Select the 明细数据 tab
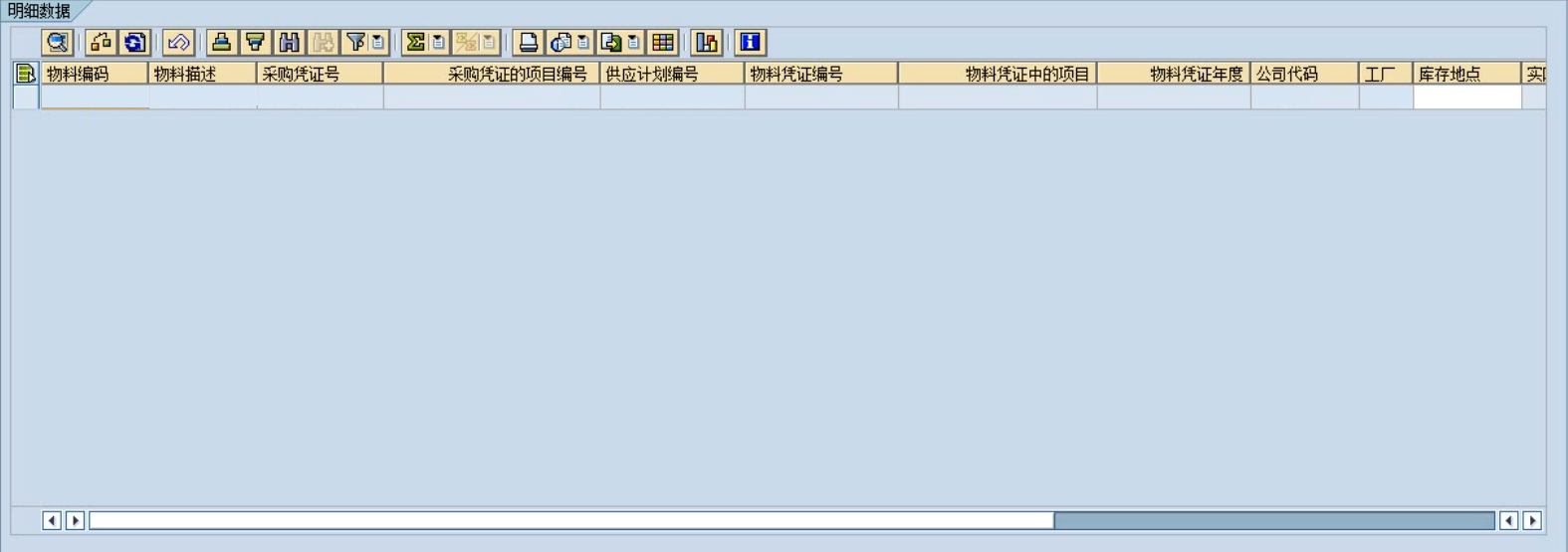This screenshot has width=1568, height=552. [39, 11]
